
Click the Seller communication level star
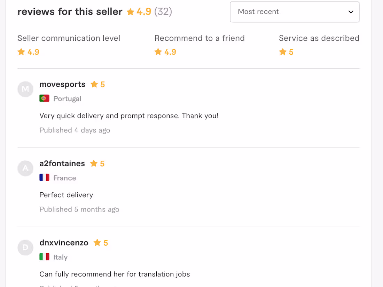pos(21,52)
